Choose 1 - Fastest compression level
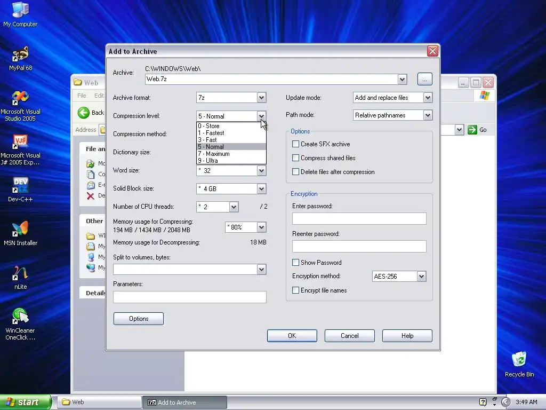Viewport: 546px width, 410px height. click(x=231, y=133)
